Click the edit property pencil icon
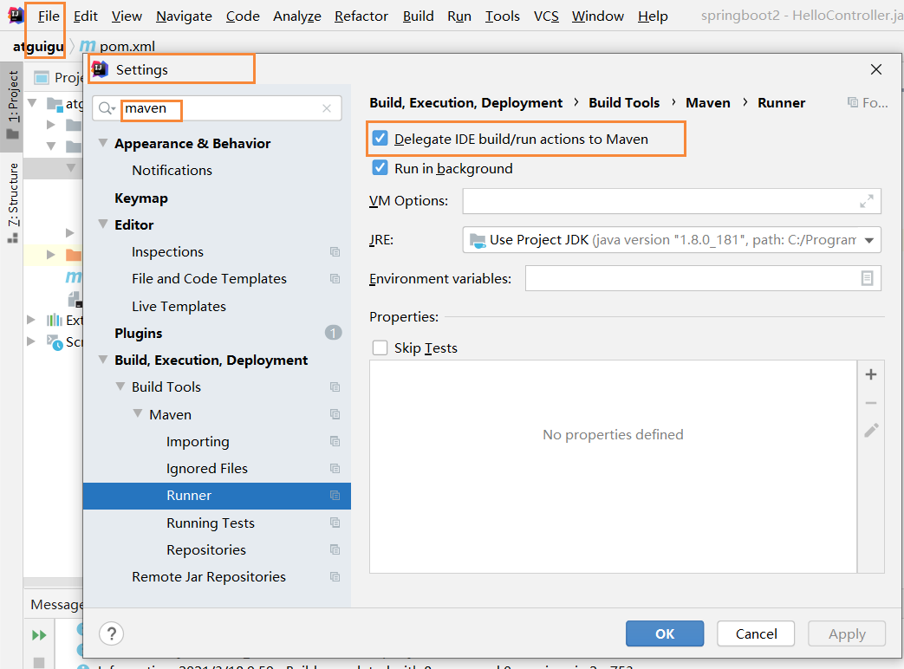 (x=871, y=431)
